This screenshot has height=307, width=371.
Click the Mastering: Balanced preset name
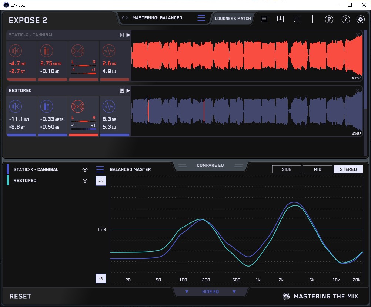(157, 18)
